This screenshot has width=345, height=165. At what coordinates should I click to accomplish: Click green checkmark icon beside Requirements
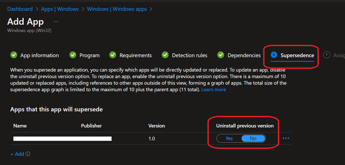tap(113, 55)
